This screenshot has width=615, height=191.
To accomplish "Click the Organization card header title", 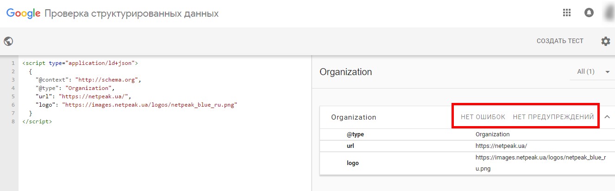I will click(353, 117).
